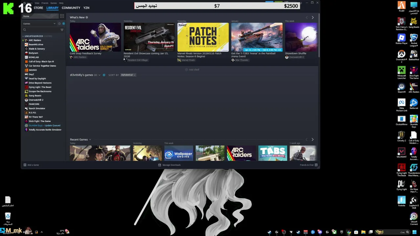The image size is (420, 236).
Task: Toggle the ready-to-play filter beside Games dropdown
Action: pos(63,24)
